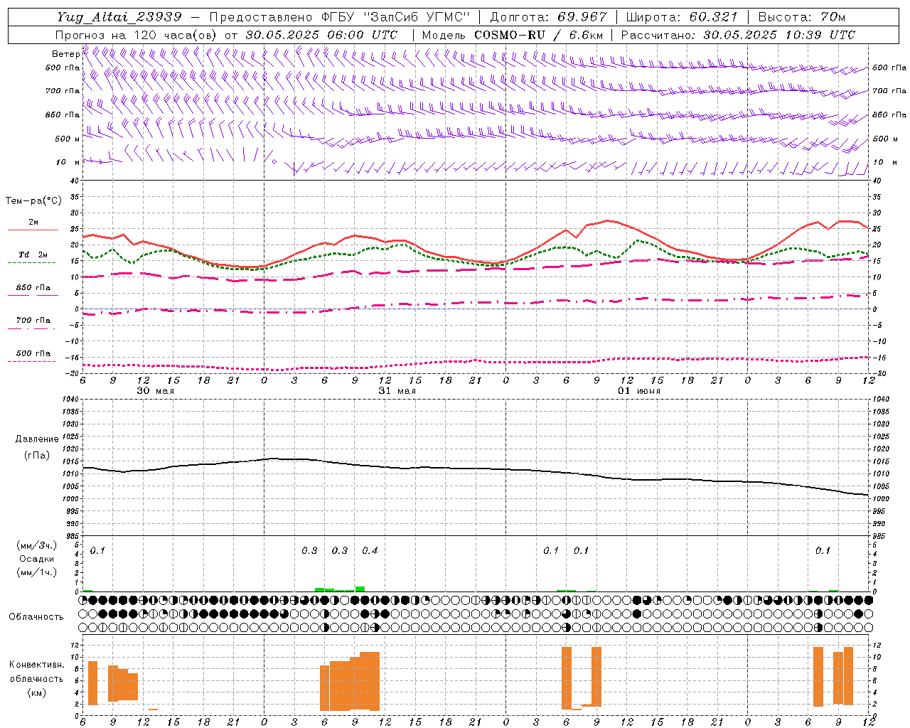Screen dimensions: 910x728
Task: Click the Облачность cloud cover label
Action: [36, 617]
